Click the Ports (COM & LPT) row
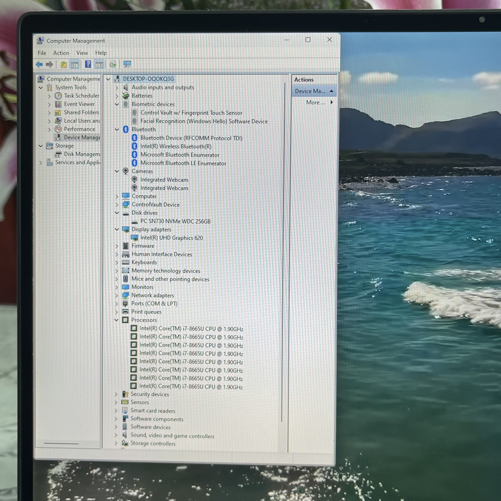Image resolution: width=501 pixels, height=501 pixels. [x=154, y=304]
